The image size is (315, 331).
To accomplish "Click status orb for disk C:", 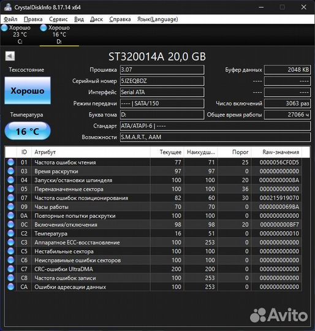I will click(4, 28).
